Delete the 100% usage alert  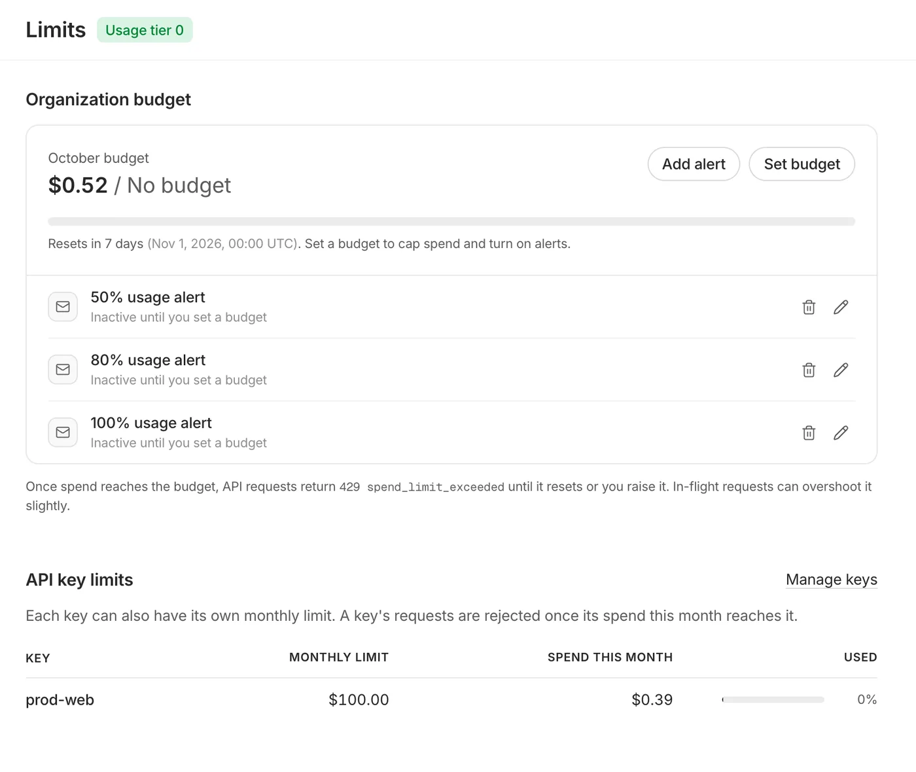[809, 432]
